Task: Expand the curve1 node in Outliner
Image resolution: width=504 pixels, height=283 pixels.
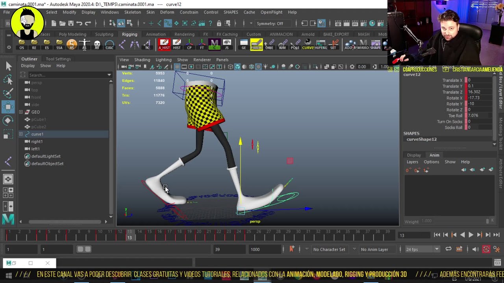Action: click(x=21, y=134)
